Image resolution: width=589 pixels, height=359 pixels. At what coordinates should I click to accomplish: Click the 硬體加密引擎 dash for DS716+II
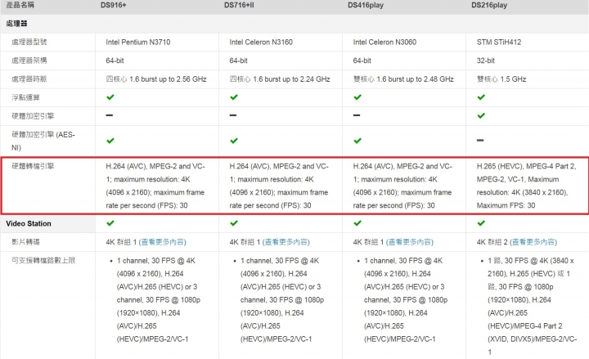pos(233,115)
